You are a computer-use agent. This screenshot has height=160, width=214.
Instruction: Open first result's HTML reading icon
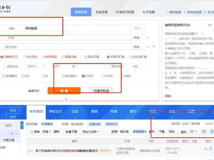[211, 149]
